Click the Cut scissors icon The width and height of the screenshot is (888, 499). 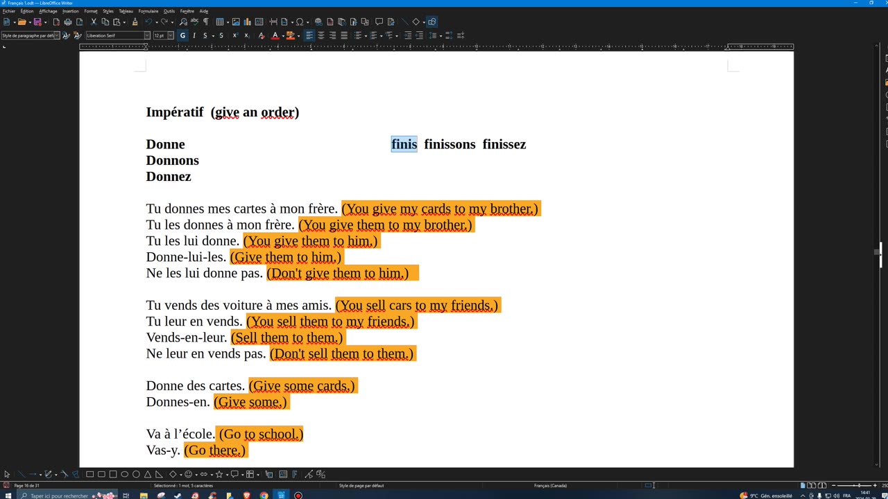93,21
